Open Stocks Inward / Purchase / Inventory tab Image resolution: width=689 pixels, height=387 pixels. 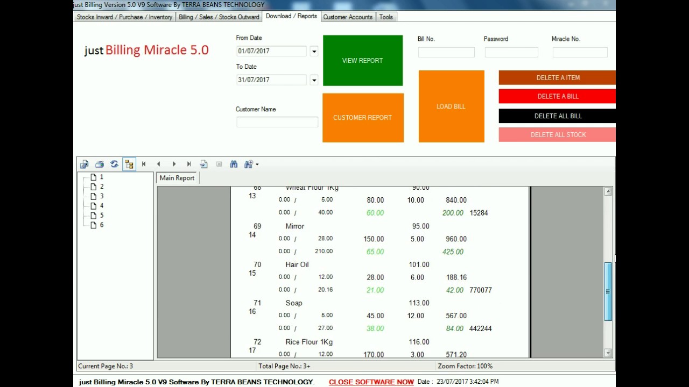[124, 17]
